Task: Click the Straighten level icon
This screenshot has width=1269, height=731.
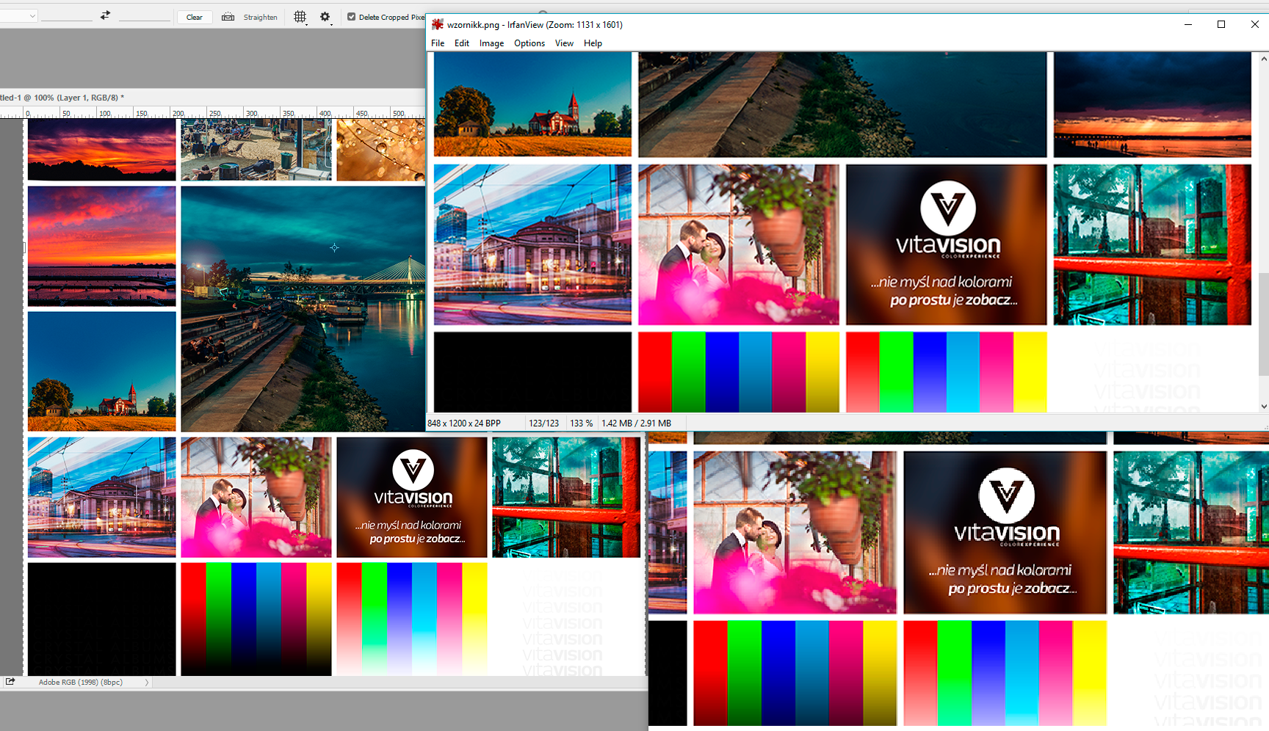Action: (x=228, y=17)
